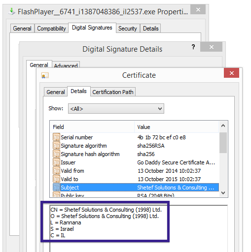The height and width of the screenshot is (252, 251).
Task: Click the Signature hash algorithm field icon
Action: click(x=56, y=154)
